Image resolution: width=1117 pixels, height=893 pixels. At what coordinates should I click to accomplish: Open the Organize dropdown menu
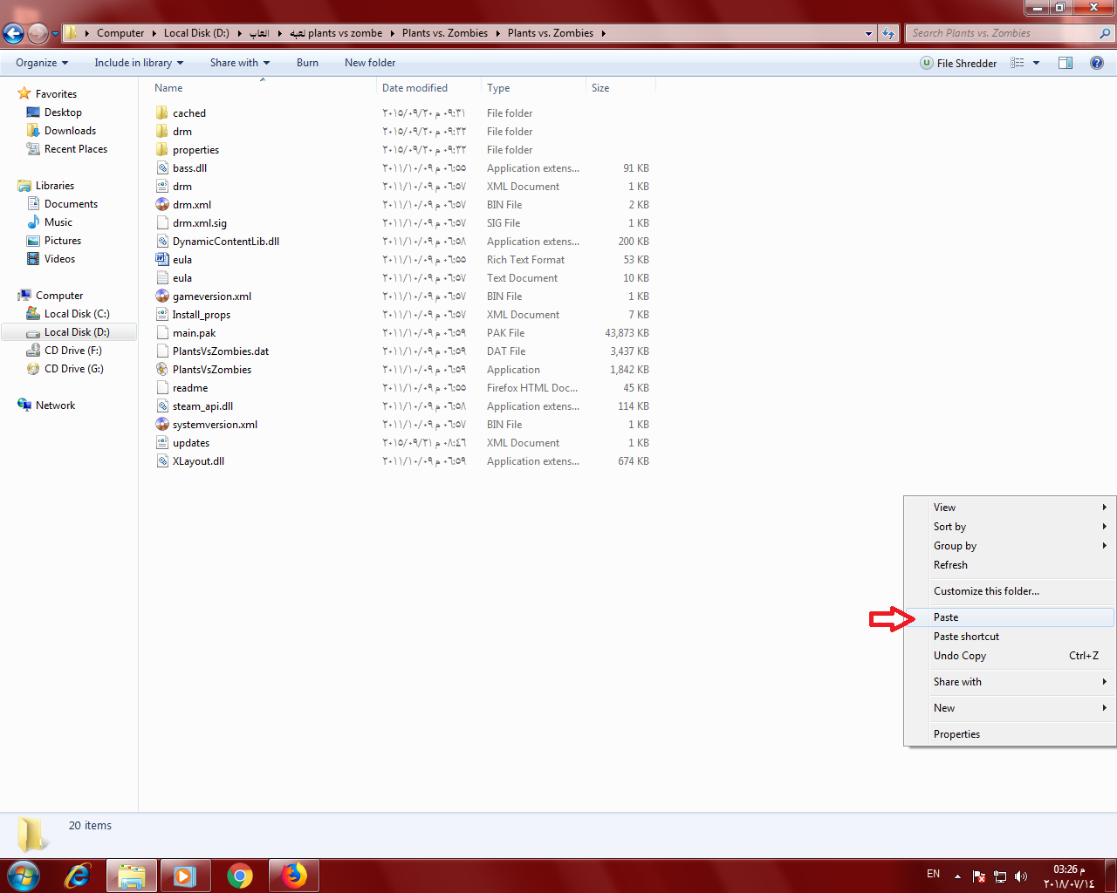tap(42, 63)
